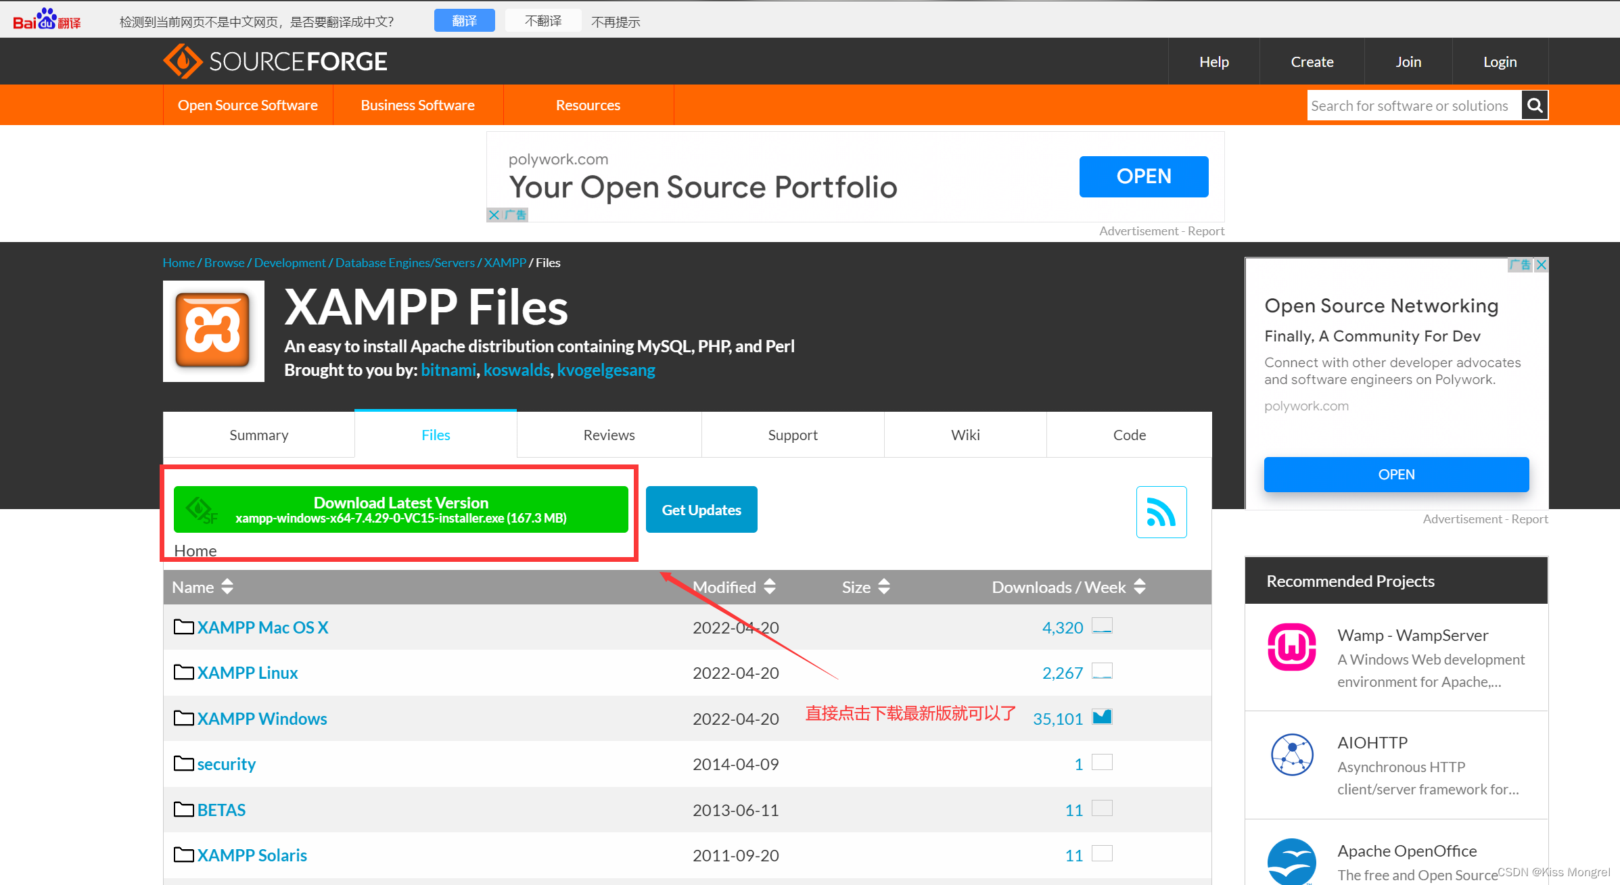Click Download Latest Version button

[400, 510]
